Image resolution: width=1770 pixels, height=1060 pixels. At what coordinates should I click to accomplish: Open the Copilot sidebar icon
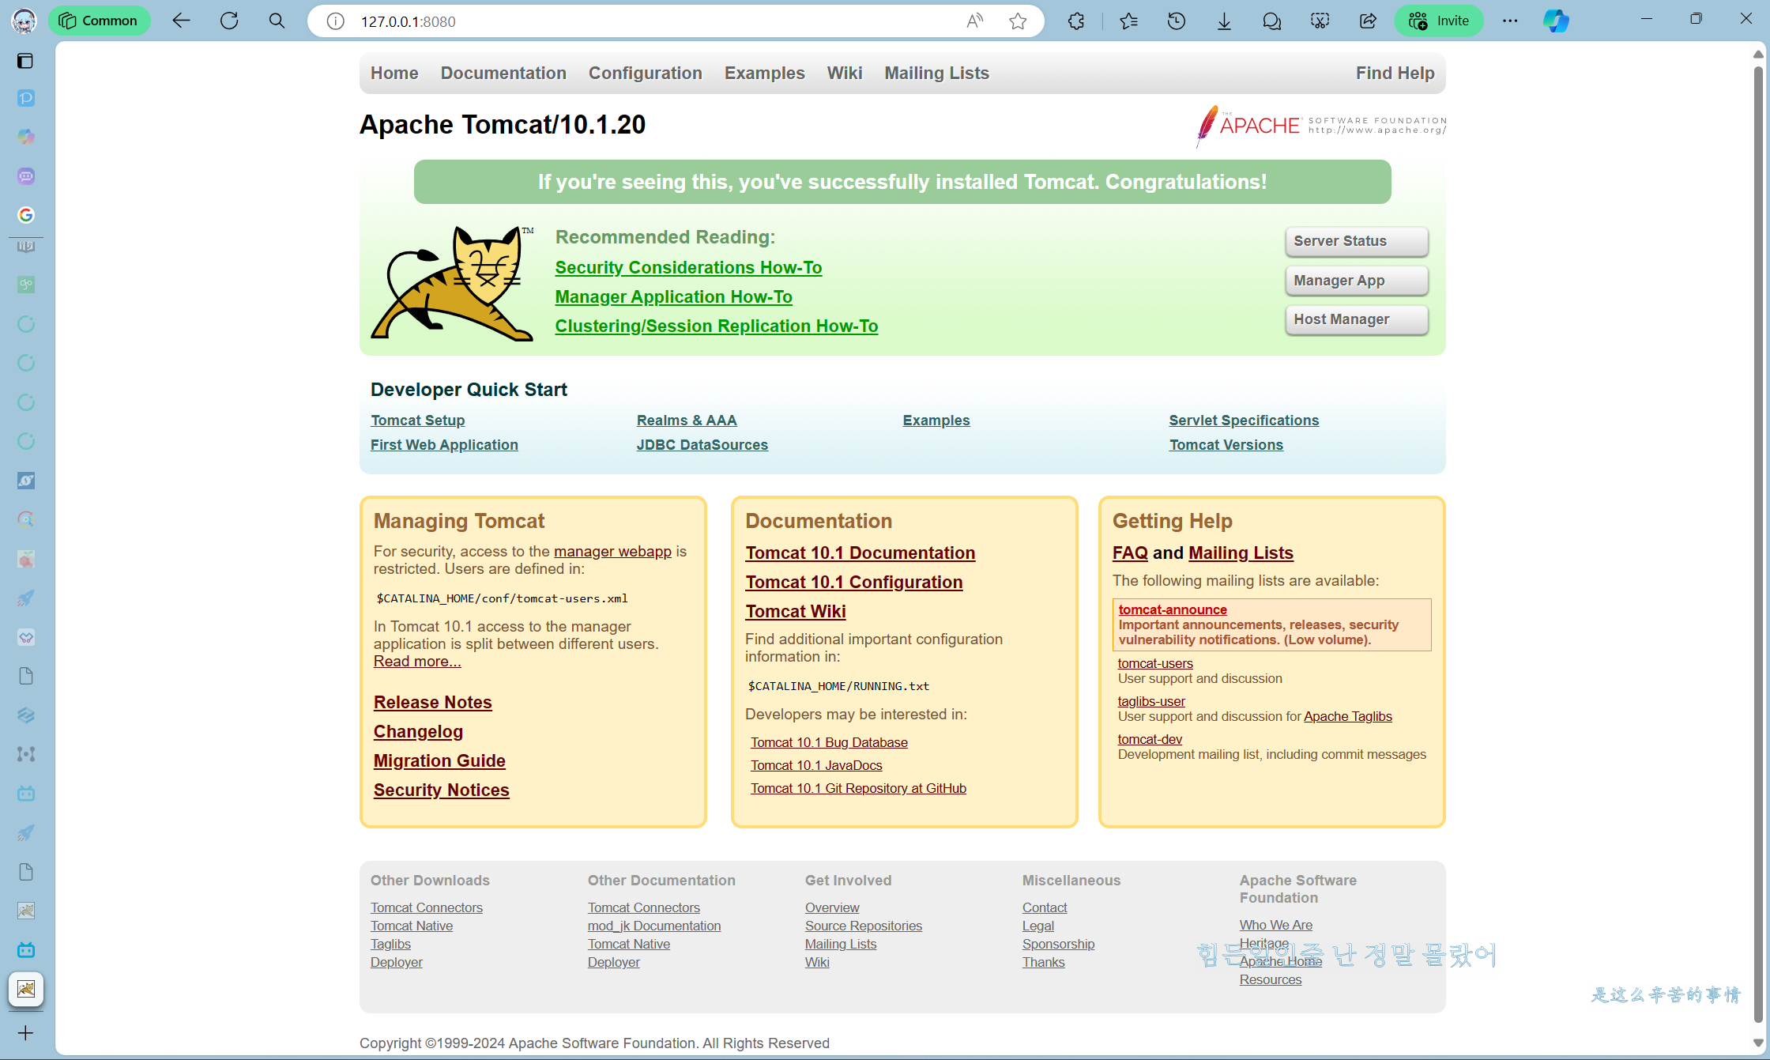pos(1556,21)
